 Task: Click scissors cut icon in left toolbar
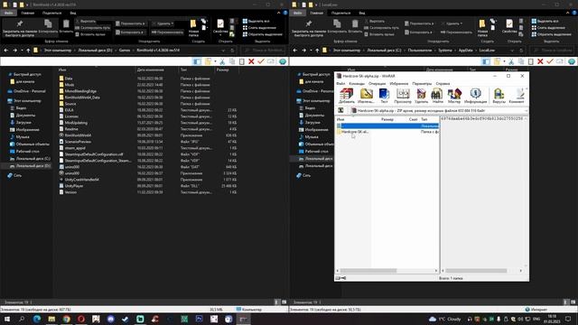pyautogui.click(x=222, y=61)
